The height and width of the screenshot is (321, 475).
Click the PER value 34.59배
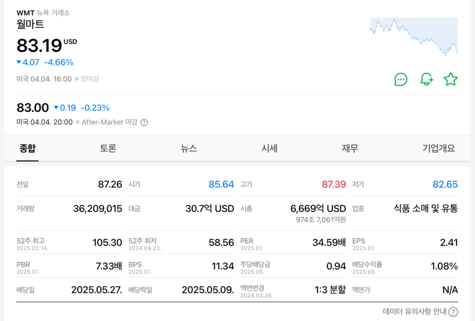(329, 243)
